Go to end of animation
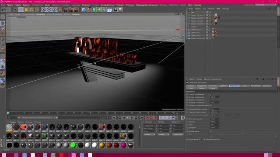Image resolution: width=280 pixels, height=157 pixels. coord(142,118)
